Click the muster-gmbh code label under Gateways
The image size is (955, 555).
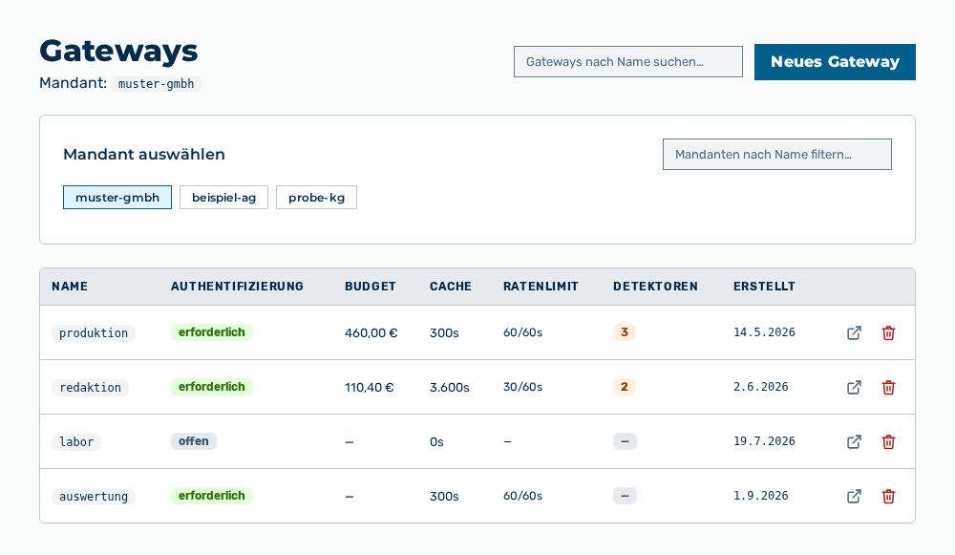(156, 83)
